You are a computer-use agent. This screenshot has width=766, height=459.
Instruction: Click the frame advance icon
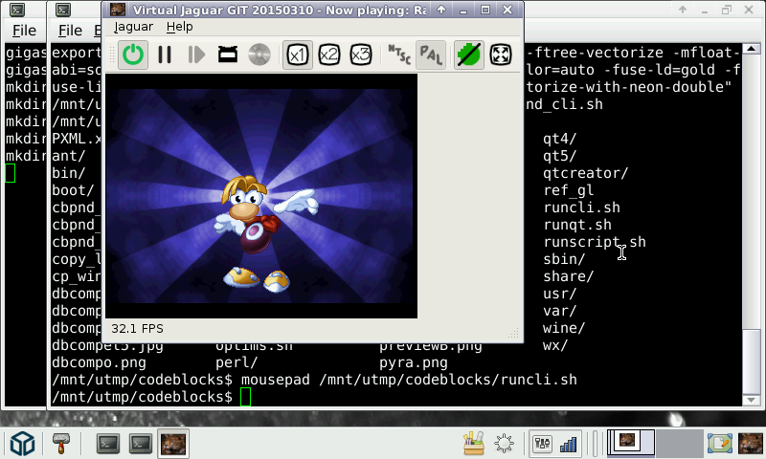196,55
